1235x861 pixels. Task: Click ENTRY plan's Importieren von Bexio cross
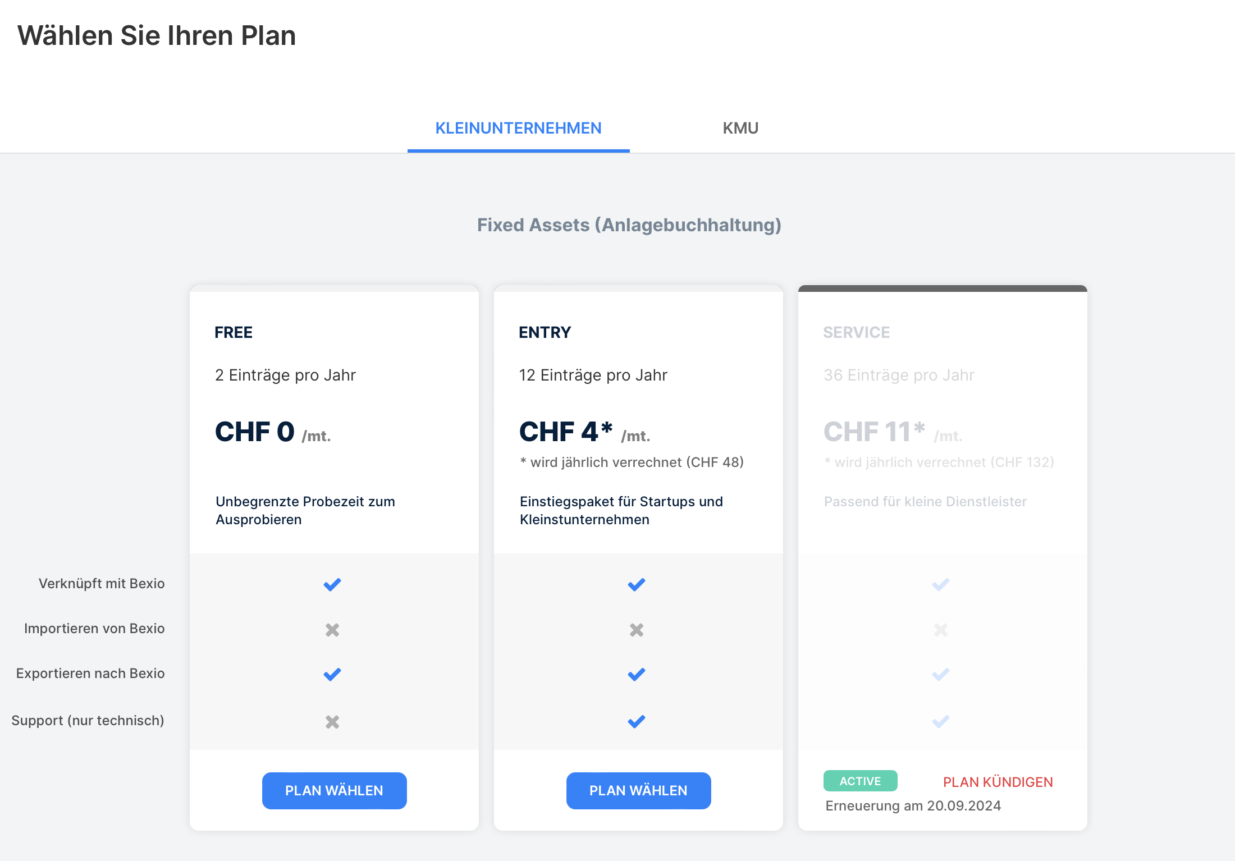[637, 630]
